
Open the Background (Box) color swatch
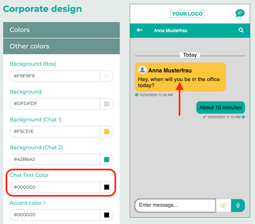(x=107, y=76)
